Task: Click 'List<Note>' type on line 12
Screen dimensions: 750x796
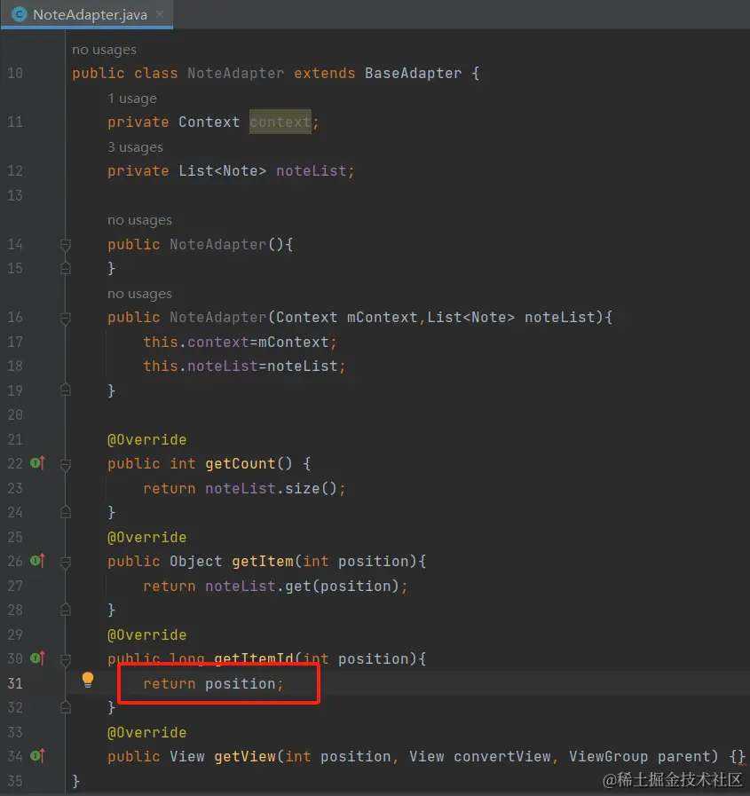Action: point(222,171)
